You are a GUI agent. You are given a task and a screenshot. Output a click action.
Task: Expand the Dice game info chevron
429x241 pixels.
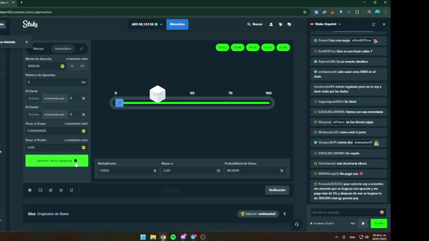285,214
